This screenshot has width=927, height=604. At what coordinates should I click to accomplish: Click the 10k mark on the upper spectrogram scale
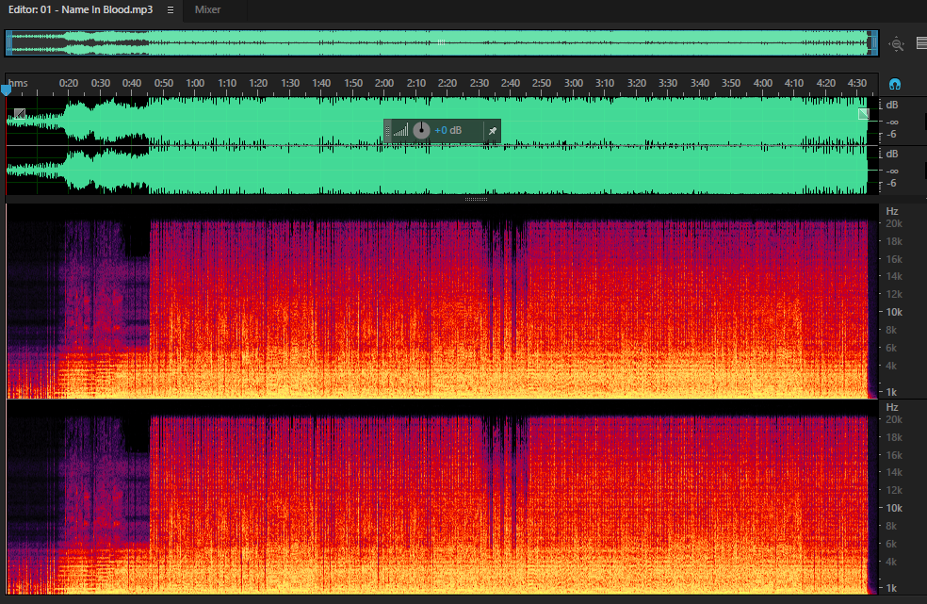(x=894, y=312)
